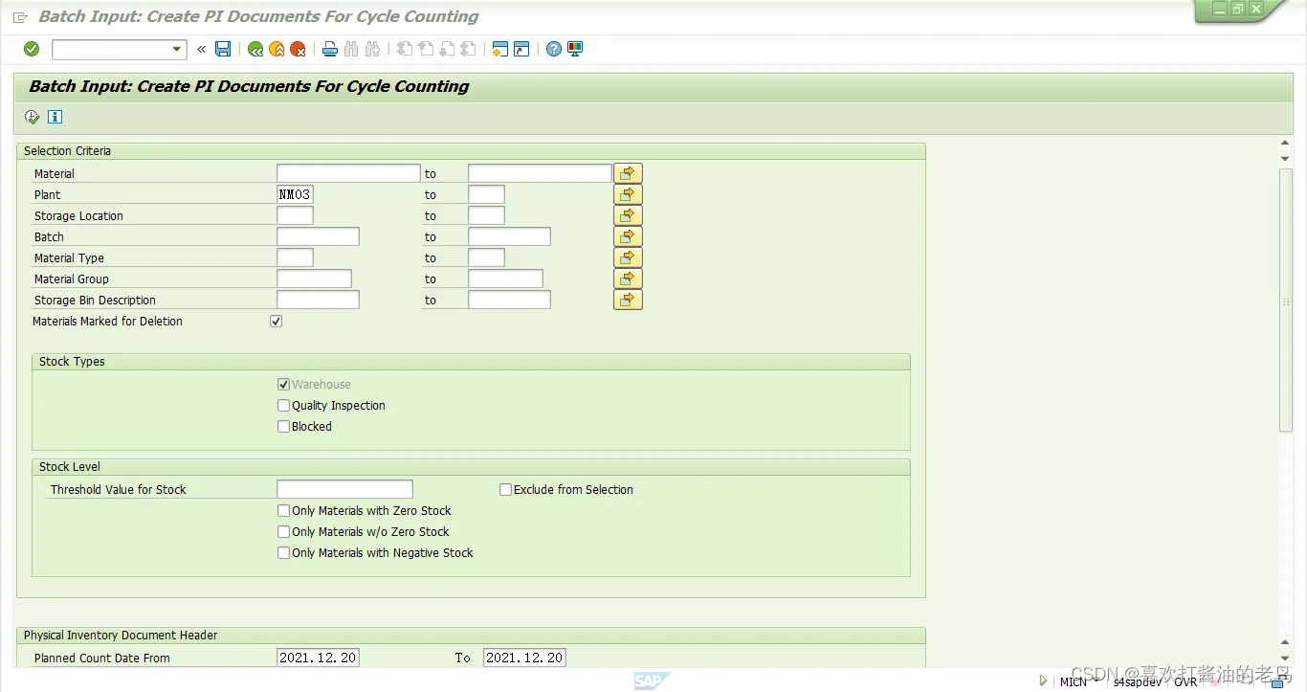The image size is (1307, 692).
Task: Click the Planned Count Date To field
Action: 524,658
